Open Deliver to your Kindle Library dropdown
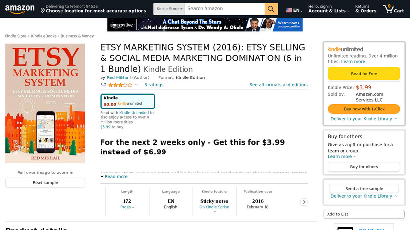Screen dimensions: 410x230 click(x=364, y=119)
